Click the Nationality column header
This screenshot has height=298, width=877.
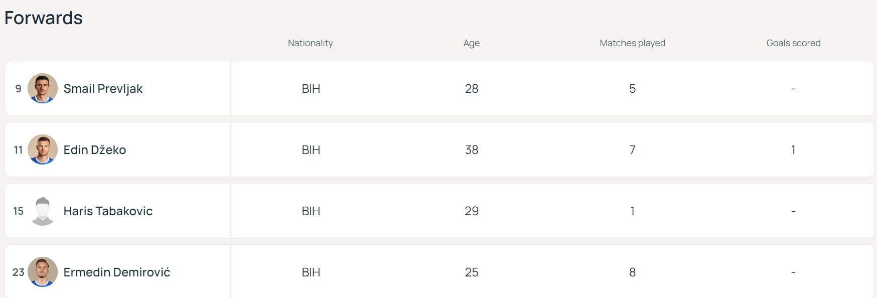(310, 43)
